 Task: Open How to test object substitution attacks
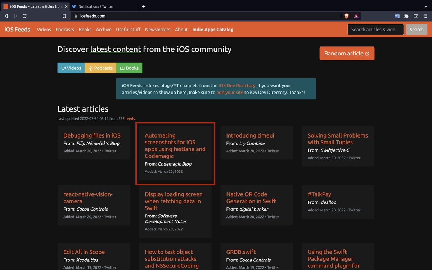[x=172, y=259]
